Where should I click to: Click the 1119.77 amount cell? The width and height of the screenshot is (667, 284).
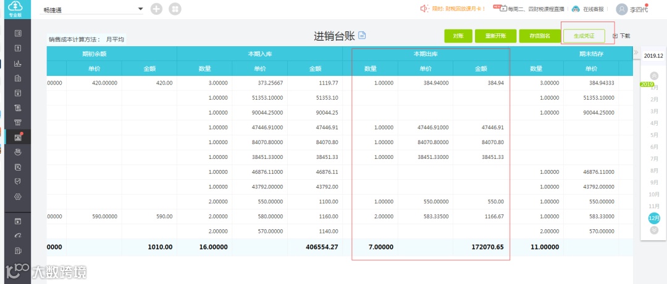(315, 83)
